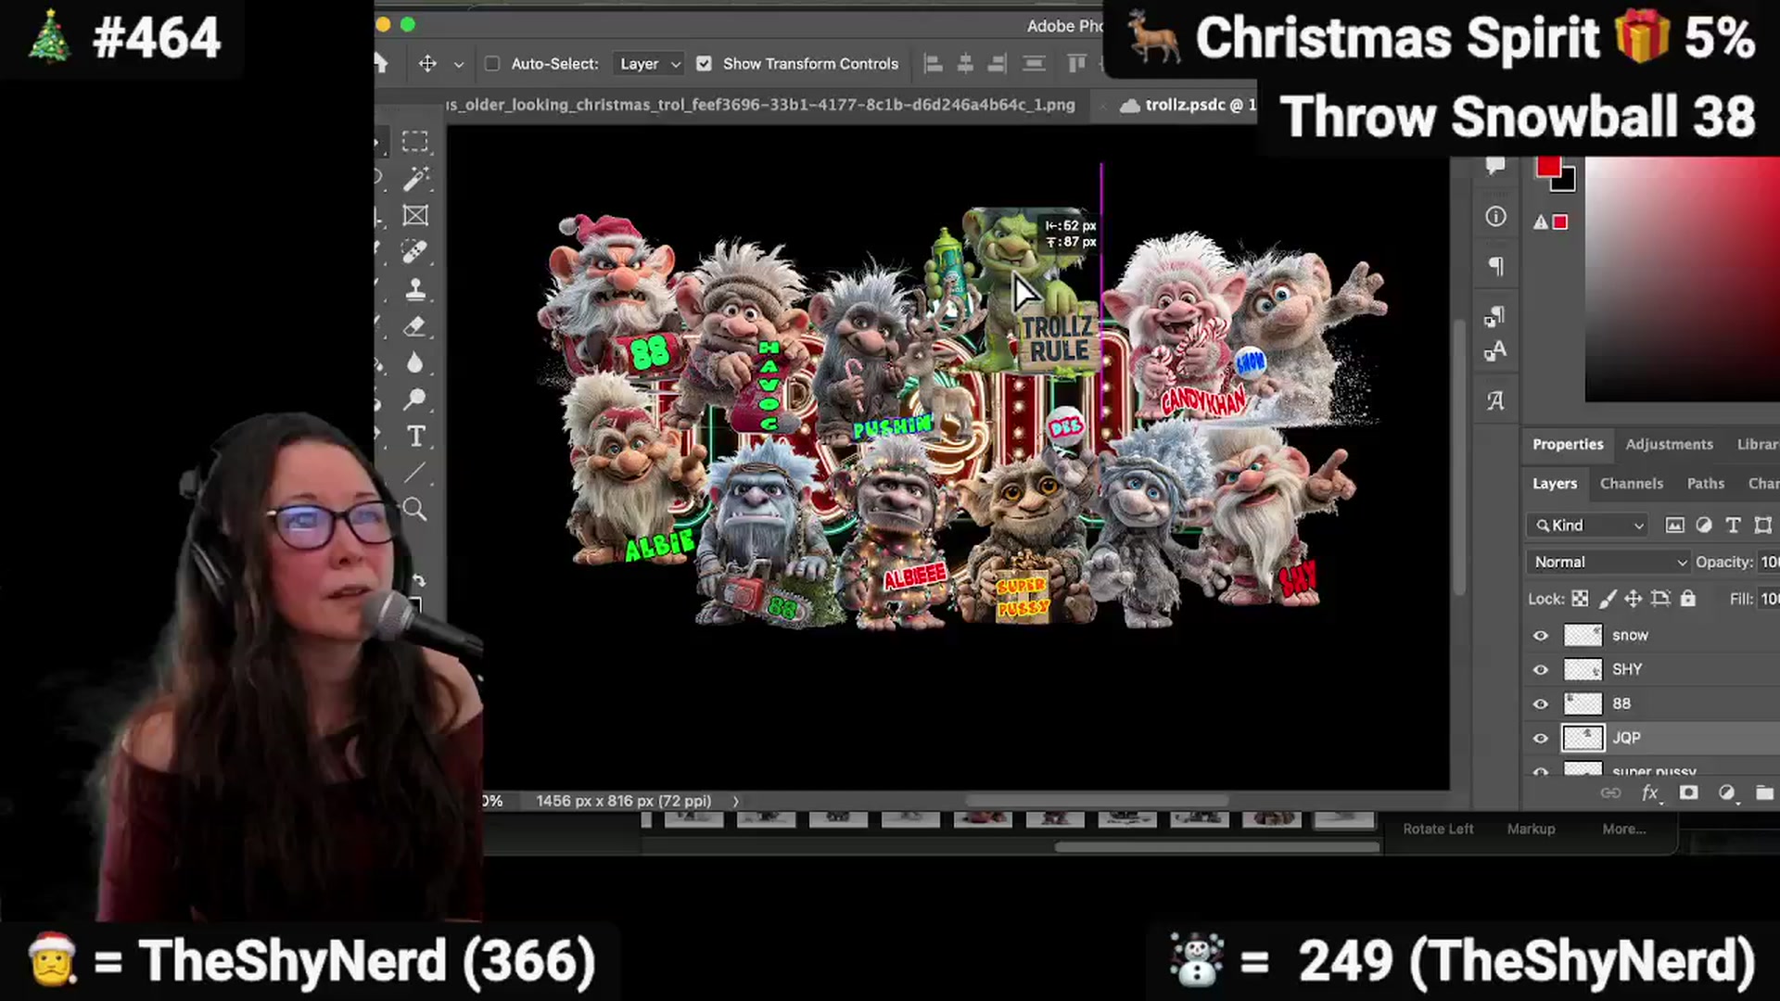The height and width of the screenshot is (1001, 1780).
Task: Hide the SHY layer
Action: coord(1541,669)
